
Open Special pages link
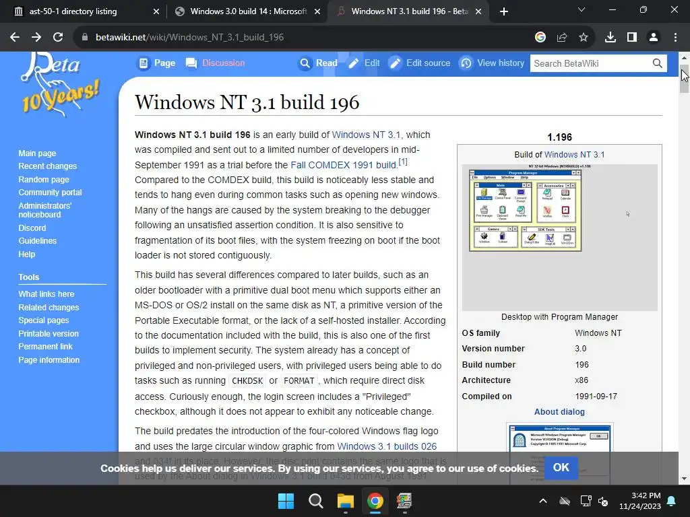[44, 320]
